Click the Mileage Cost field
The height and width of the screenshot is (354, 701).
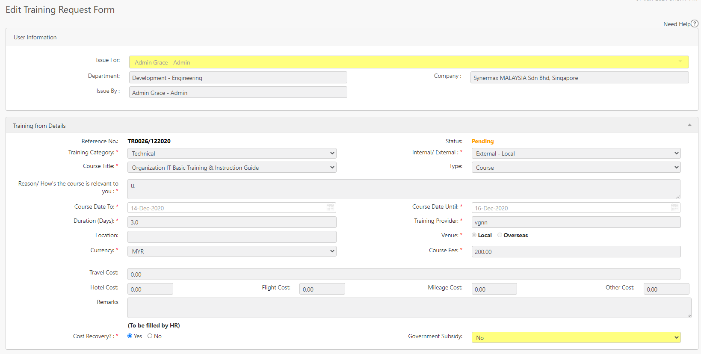[x=494, y=289]
